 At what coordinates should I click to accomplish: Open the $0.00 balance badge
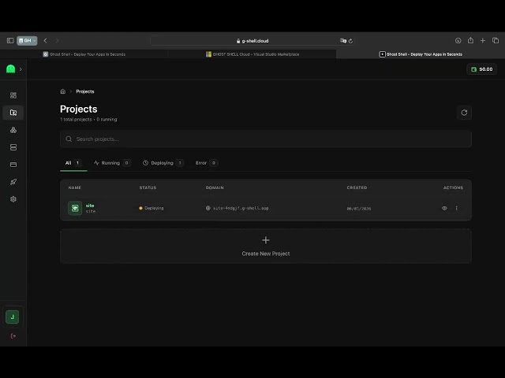click(482, 69)
